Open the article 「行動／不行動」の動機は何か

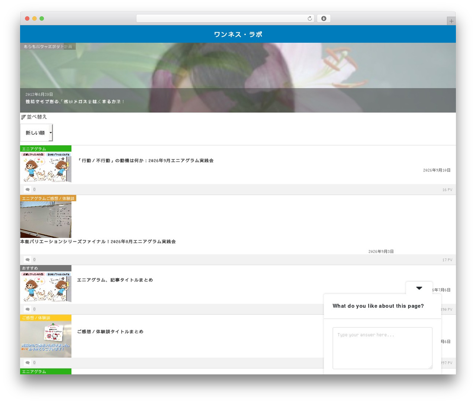(145, 161)
